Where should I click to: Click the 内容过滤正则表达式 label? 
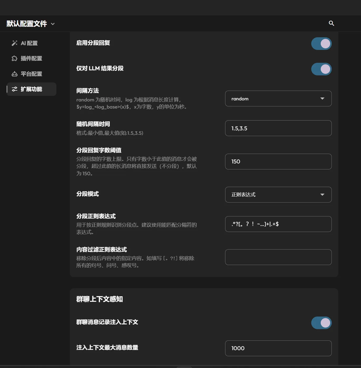coord(101,249)
